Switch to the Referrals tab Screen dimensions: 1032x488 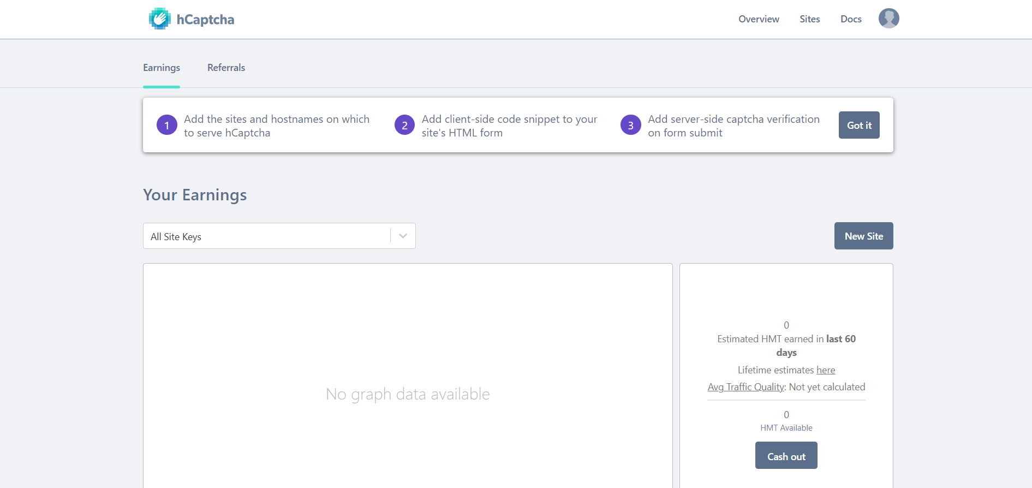[x=226, y=68]
